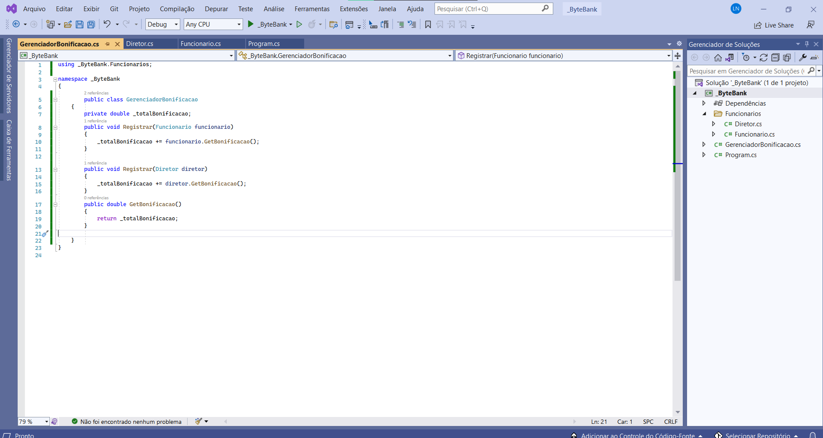Undo the last action using Undo icon
Image resolution: width=823 pixels, height=438 pixels.
point(107,24)
